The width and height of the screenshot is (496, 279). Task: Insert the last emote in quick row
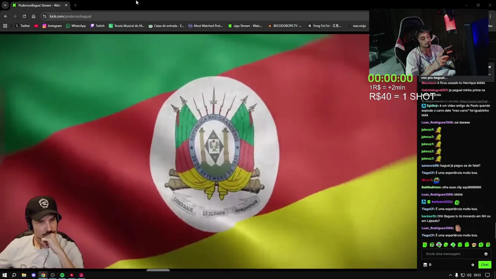488,245
